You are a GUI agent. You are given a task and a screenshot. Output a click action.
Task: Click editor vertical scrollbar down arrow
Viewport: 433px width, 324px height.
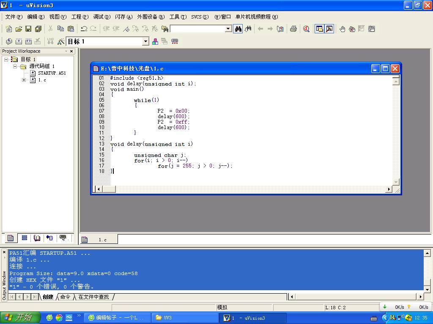[x=396, y=182]
